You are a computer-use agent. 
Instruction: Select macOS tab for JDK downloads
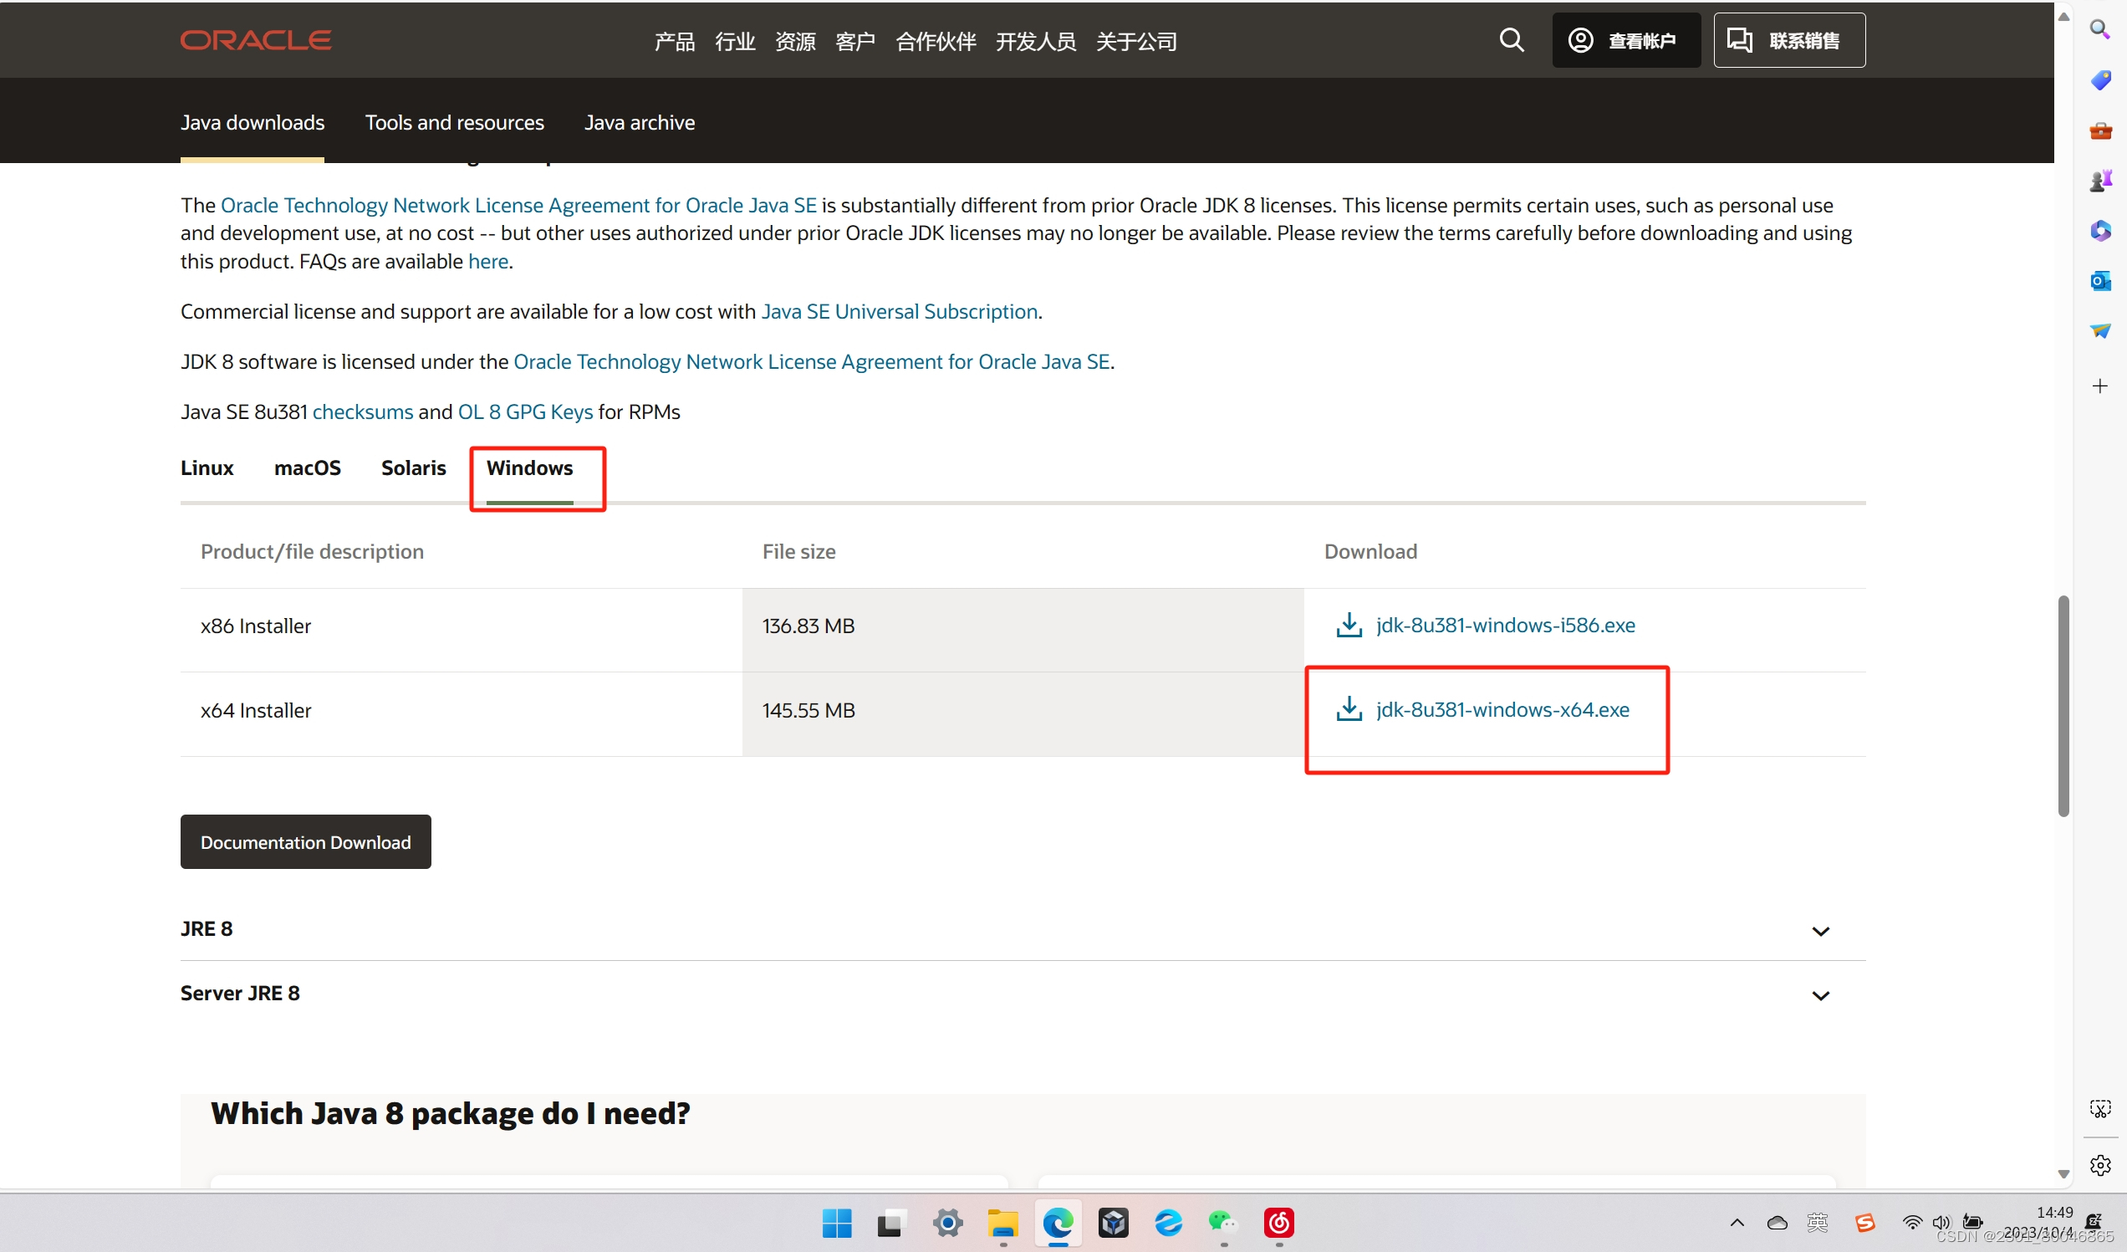tap(307, 467)
